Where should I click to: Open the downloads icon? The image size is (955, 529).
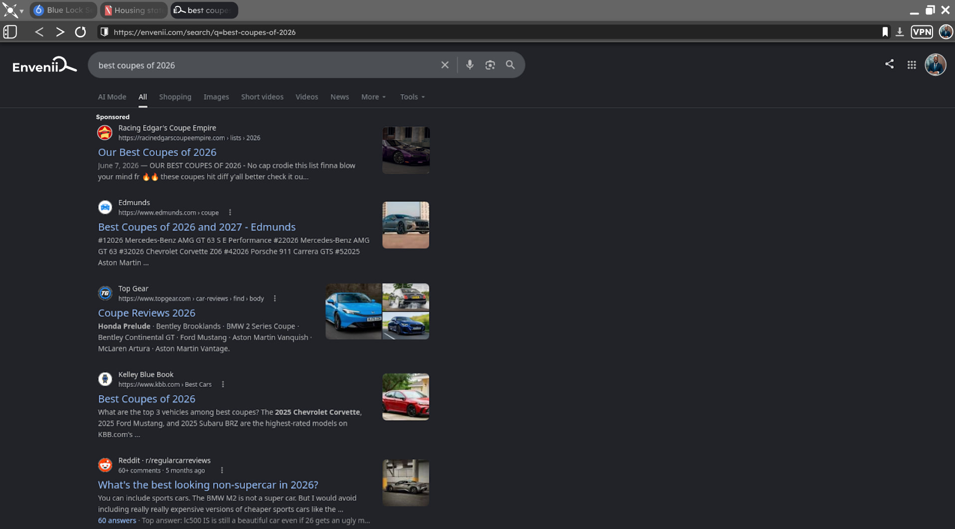click(x=900, y=32)
